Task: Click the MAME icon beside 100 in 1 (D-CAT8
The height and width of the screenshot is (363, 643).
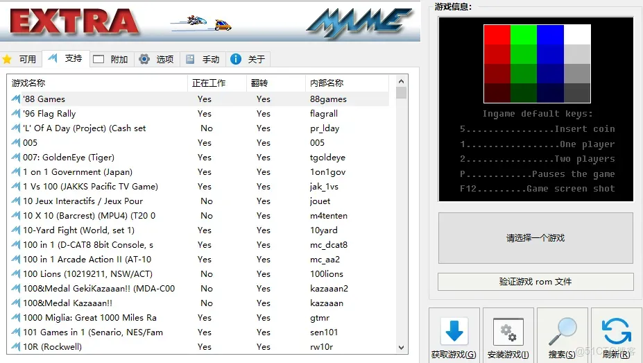Action: pyautogui.click(x=15, y=245)
